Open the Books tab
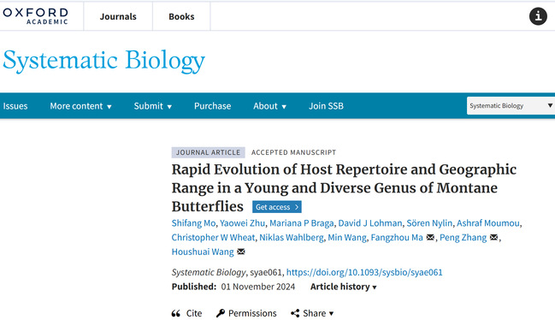This screenshot has height=320, width=555. point(181,16)
